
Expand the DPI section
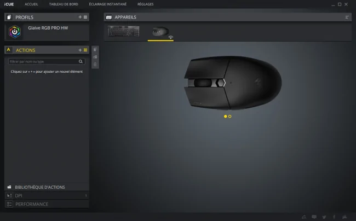(47, 195)
